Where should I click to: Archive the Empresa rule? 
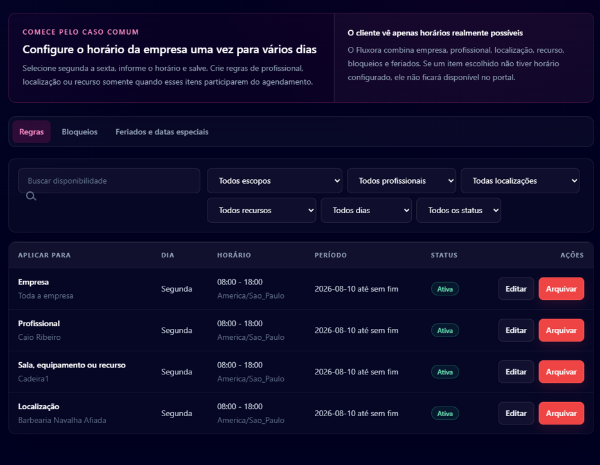pos(561,288)
